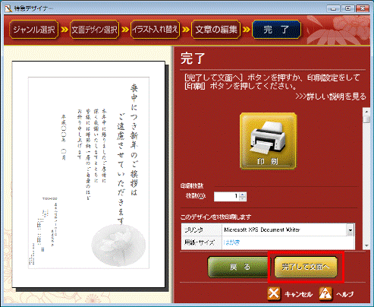Click the 戻る button
The width and height of the screenshot is (374, 307).
point(239,267)
